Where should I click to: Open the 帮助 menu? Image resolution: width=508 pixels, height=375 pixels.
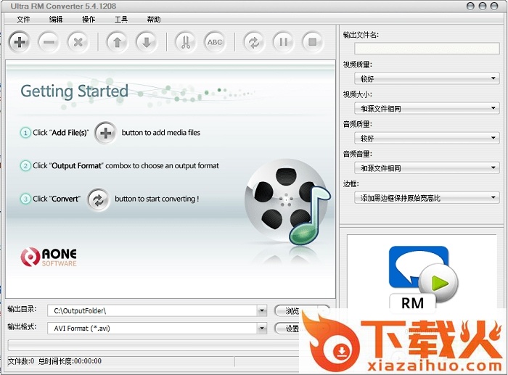point(154,20)
